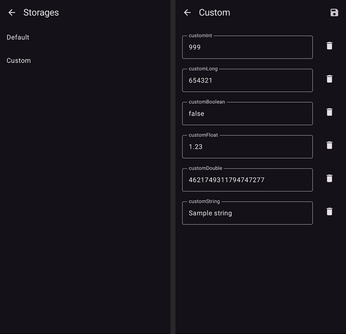Image resolution: width=346 pixels, height=334 pixels.
Task: Delete the customFloat entry
Action: [329, 145]
